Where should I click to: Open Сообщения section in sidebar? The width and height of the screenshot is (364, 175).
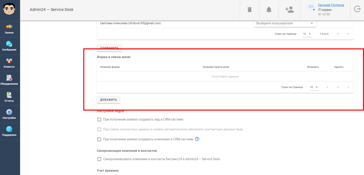tap(9, 46)
